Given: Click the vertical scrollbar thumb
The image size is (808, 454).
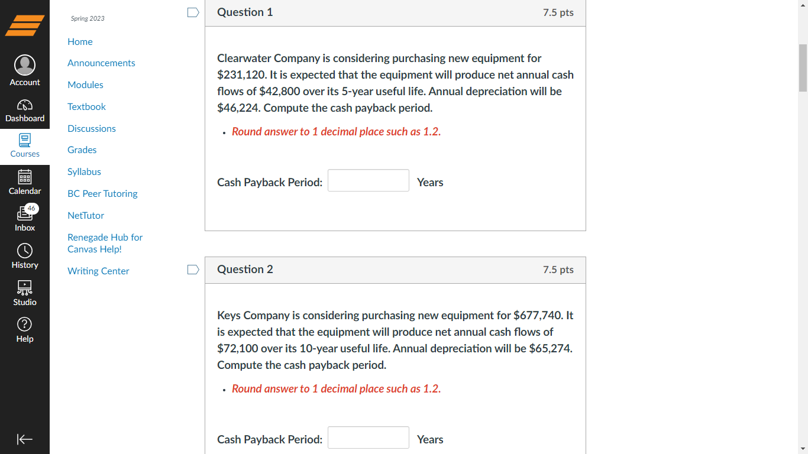Looking at the screenshot, I should (x=803, y=62).
